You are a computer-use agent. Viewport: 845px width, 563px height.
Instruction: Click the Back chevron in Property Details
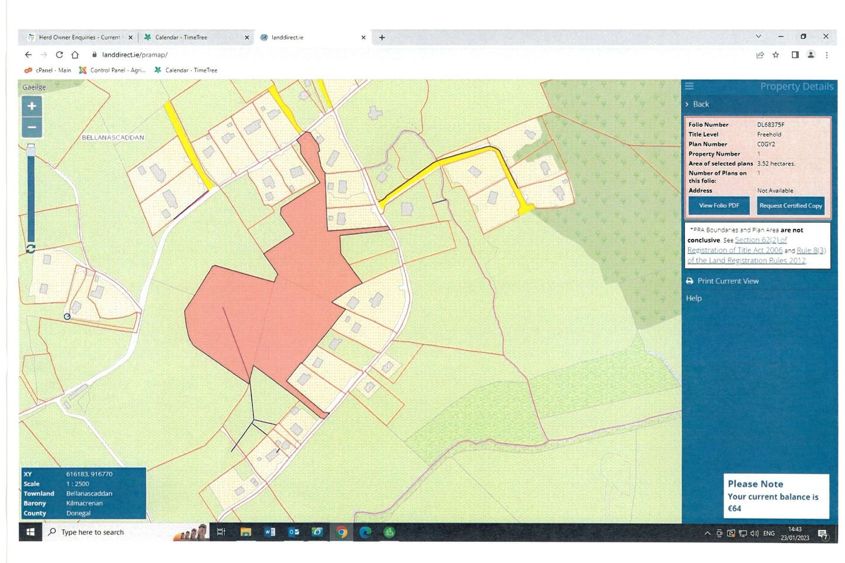[x=688, y=104]
